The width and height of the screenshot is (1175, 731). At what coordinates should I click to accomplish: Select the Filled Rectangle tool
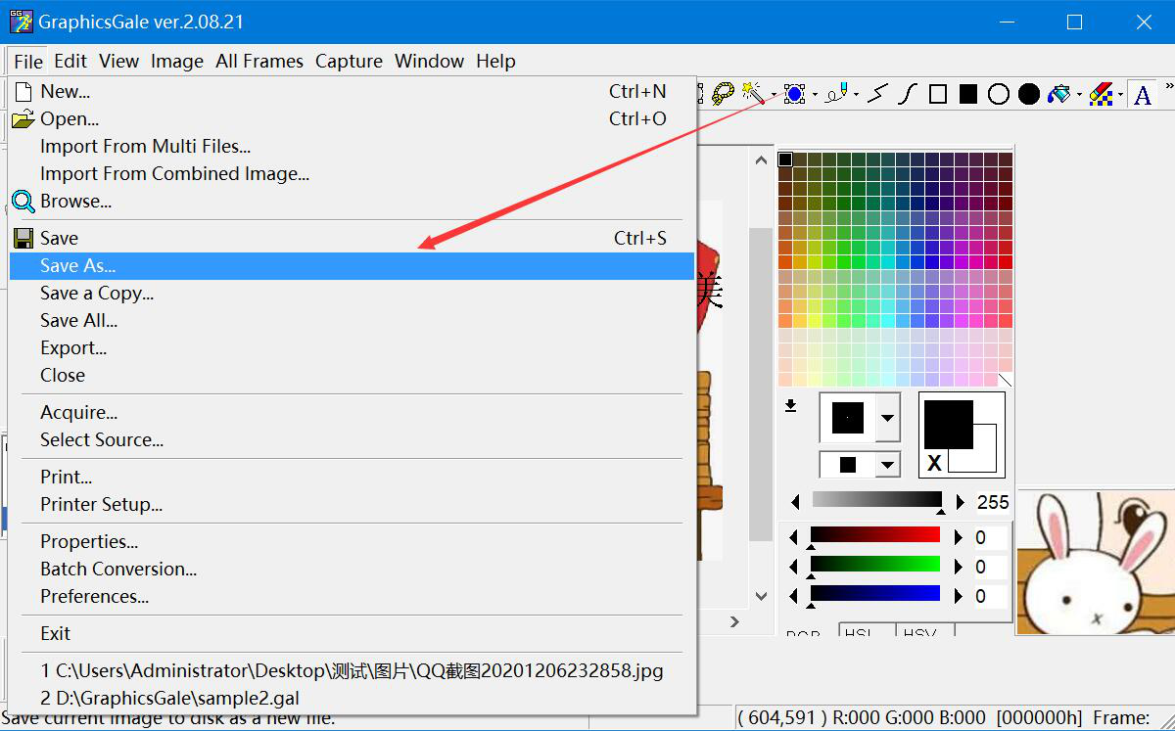pos(968,94)
